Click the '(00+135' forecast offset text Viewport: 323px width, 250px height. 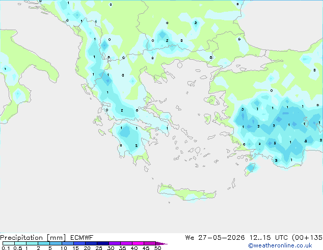307,238
